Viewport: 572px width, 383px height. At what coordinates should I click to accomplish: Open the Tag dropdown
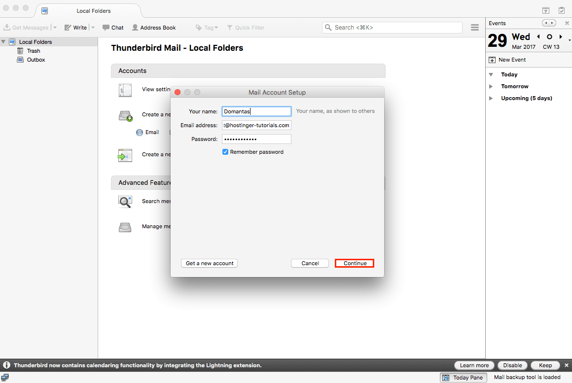[x=207, y=28]
